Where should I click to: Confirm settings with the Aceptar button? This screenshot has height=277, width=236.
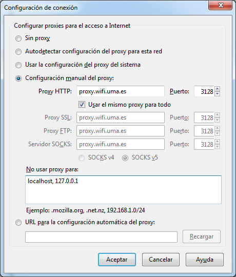[117, 260]
